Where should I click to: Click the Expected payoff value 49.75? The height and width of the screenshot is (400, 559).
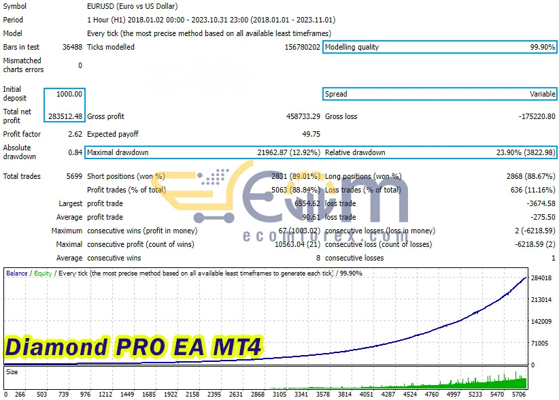(311, 134)
